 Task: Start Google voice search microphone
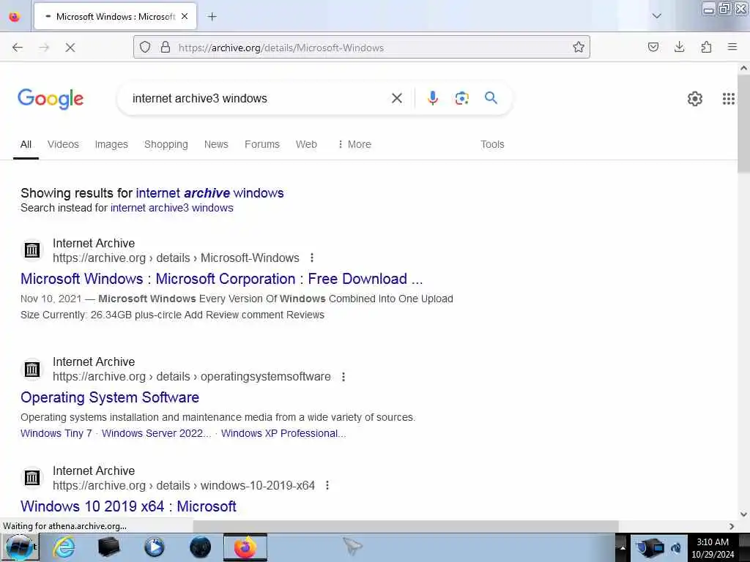[x=432, y=98]
